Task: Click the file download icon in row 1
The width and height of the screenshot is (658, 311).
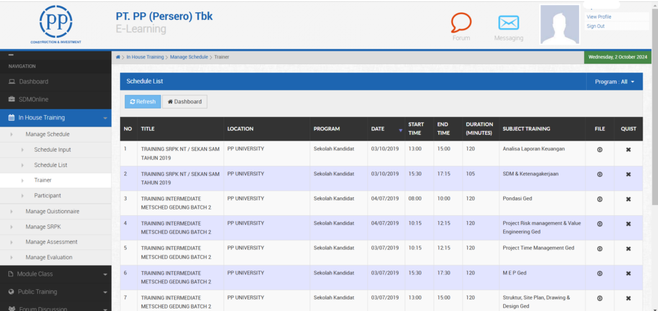Action: [x=600, y=149]
